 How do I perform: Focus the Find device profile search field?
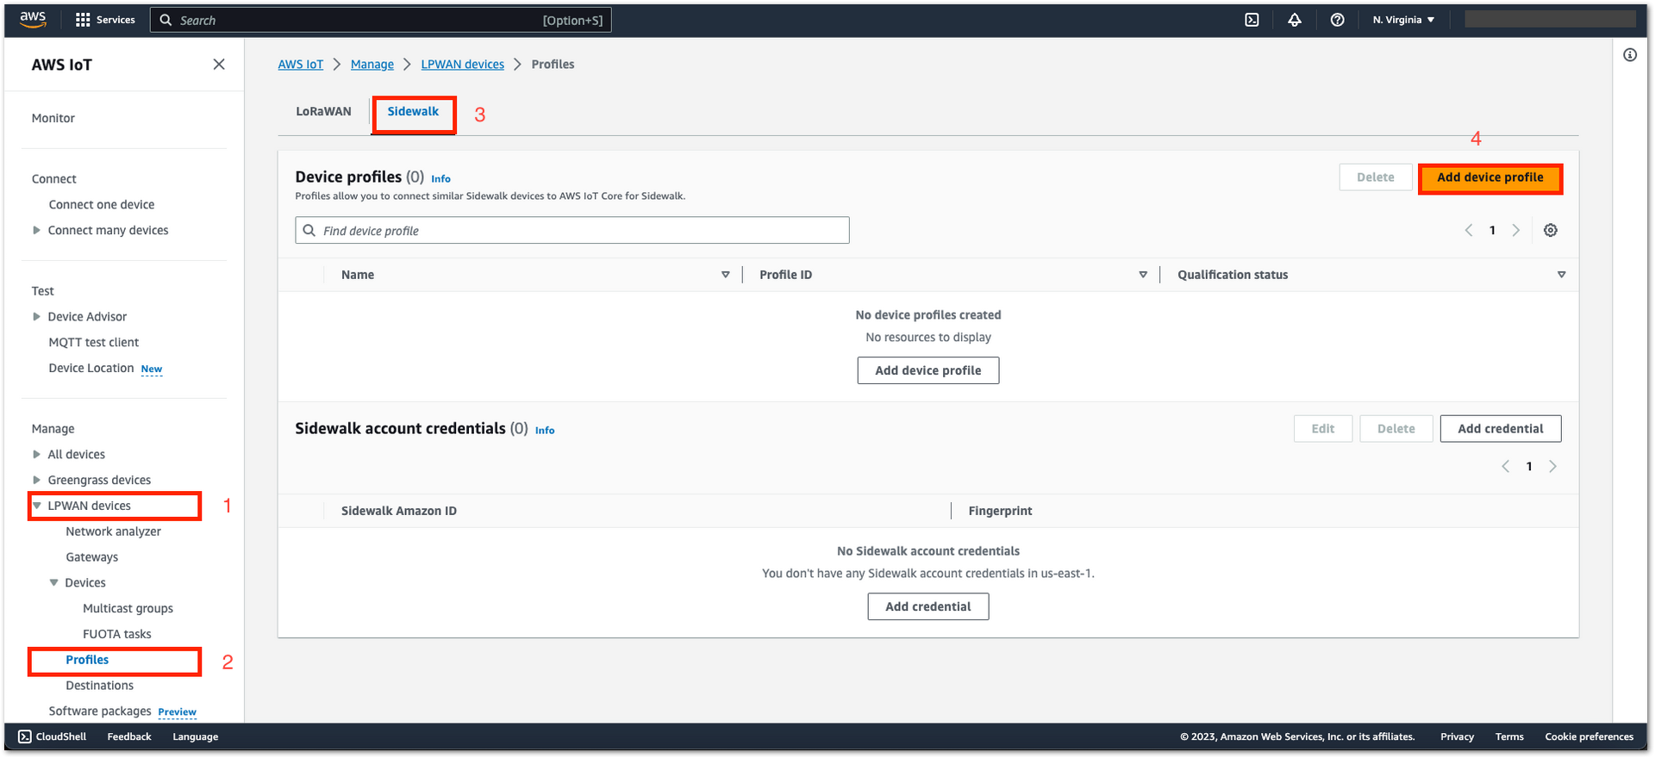pyautogui.click(x=572, y=230)
